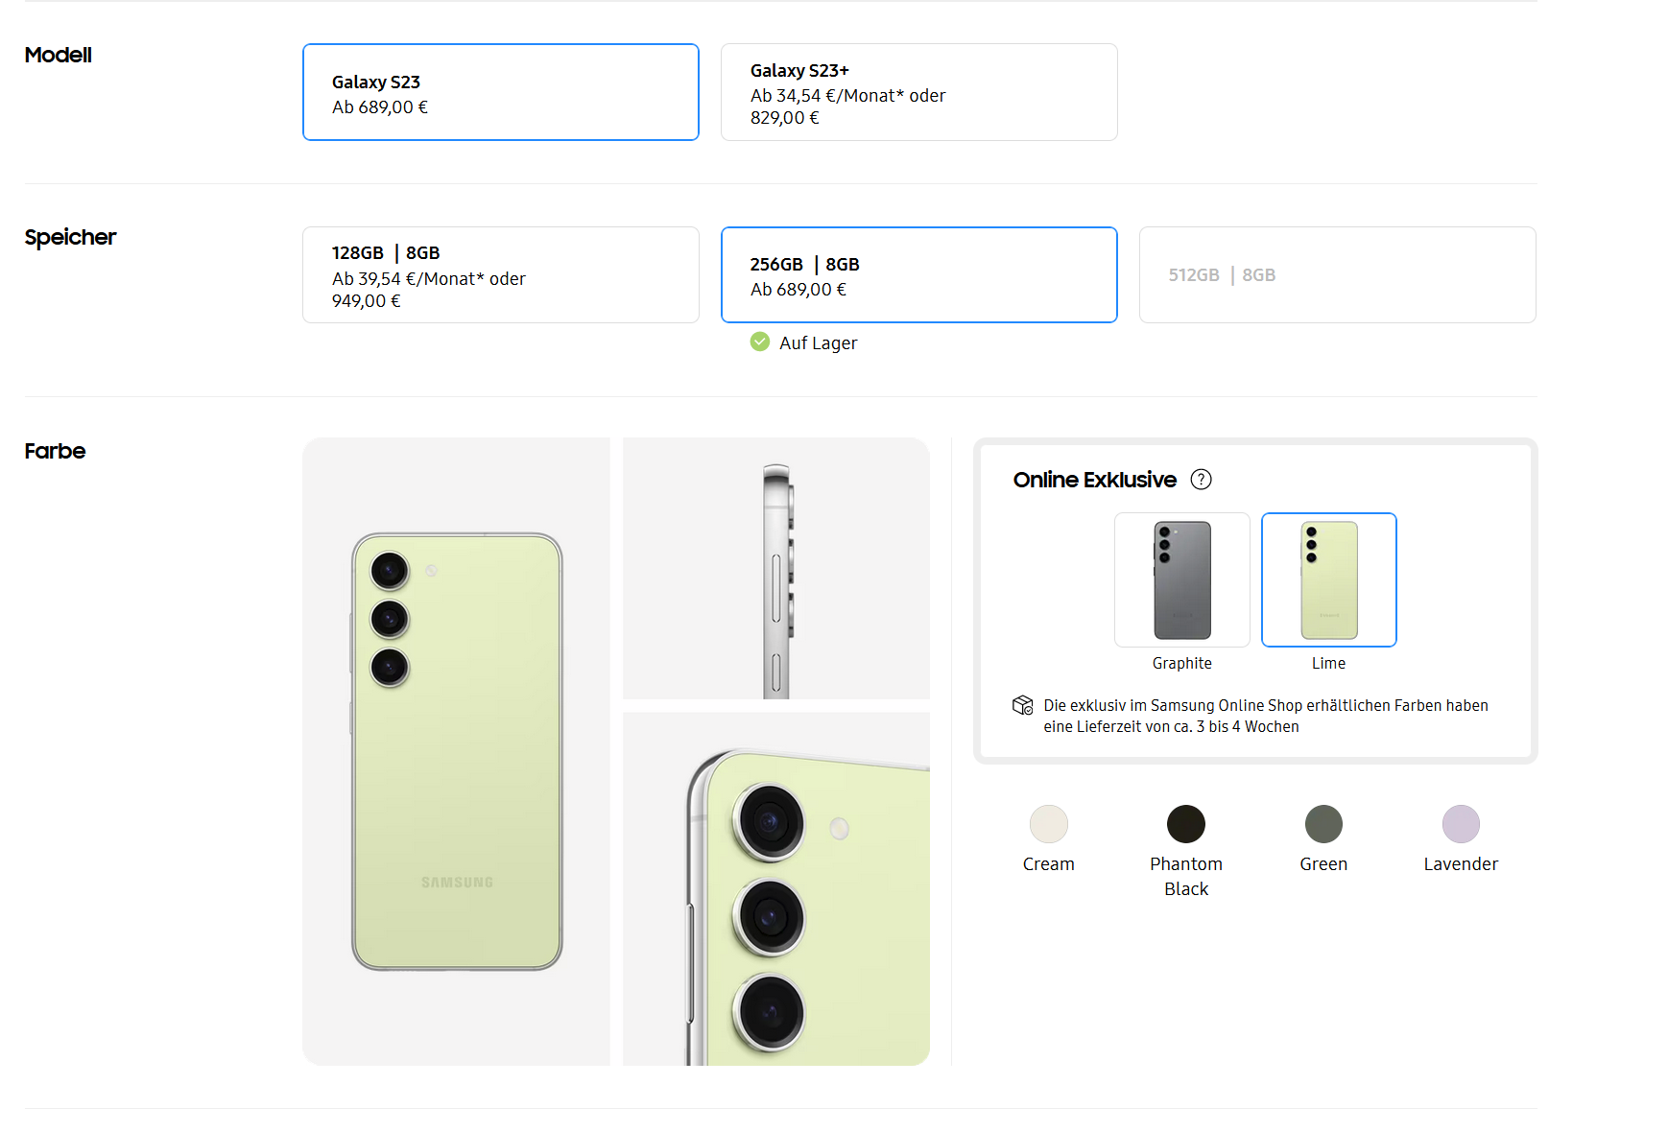Select the Galaxy S23 model option
Viewport: 1668px width, 1132px height.
pos(501,92)
